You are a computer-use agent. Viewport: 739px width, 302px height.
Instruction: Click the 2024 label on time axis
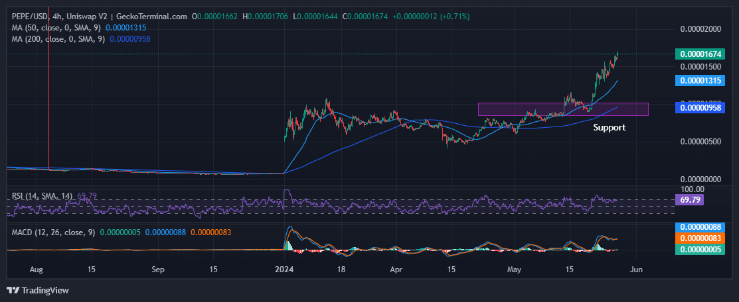coord(284,270)
